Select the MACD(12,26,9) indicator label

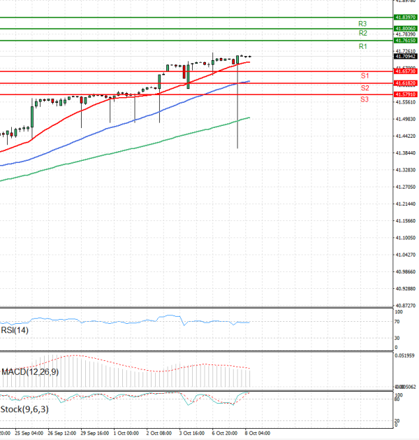29,371
